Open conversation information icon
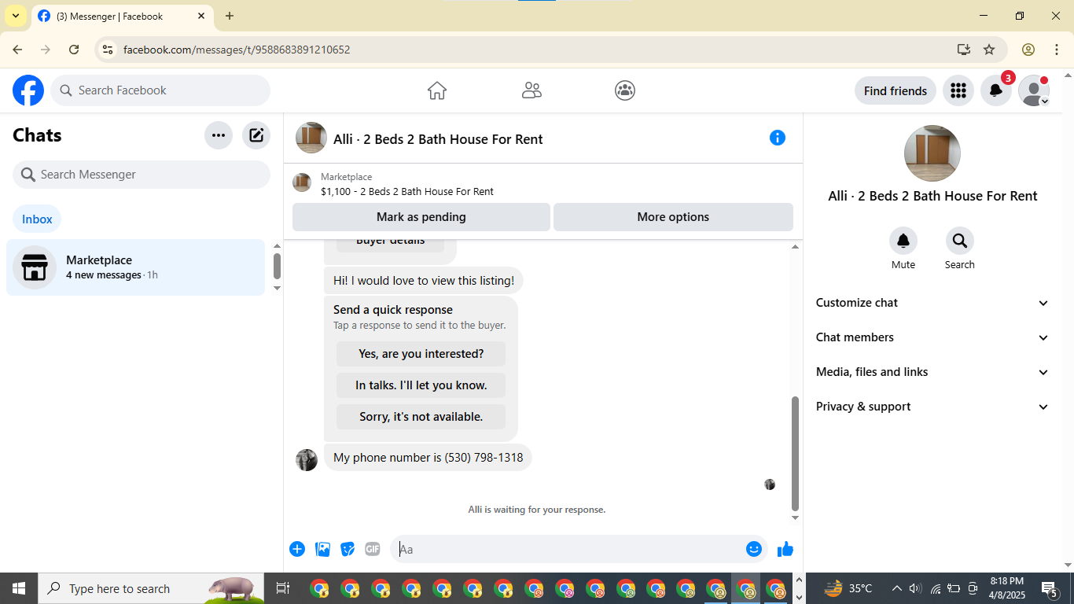This screenshot has height=604, width=1074. pyautogui.click(x=778, y=138)
